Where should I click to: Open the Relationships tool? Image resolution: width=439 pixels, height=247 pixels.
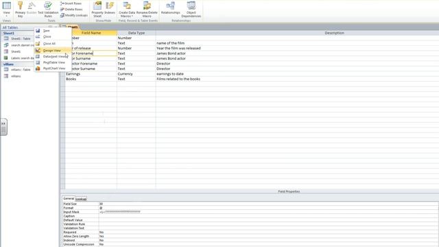tap(171, 8)
